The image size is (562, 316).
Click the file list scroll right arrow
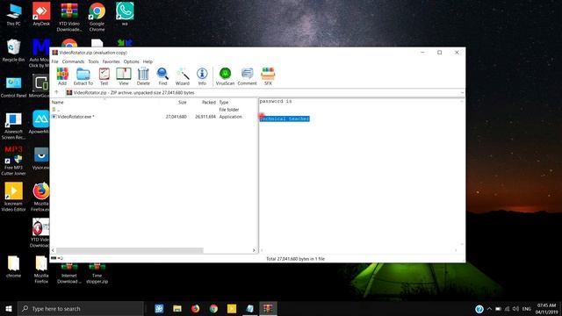point(254,250)
